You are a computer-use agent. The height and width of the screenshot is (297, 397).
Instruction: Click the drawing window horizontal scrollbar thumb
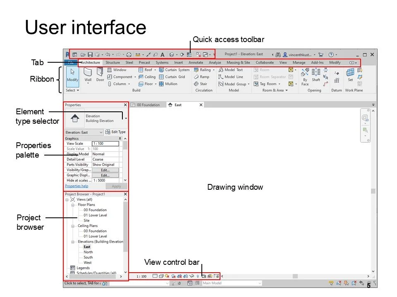[x=295, y=276]
